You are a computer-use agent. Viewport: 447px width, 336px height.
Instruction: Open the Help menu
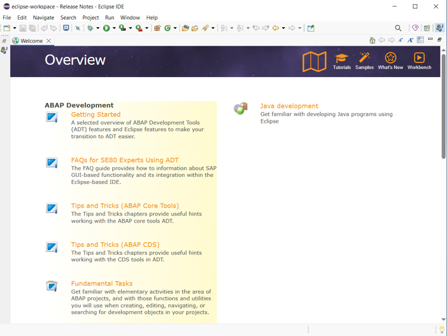click(x=152, y=18)
